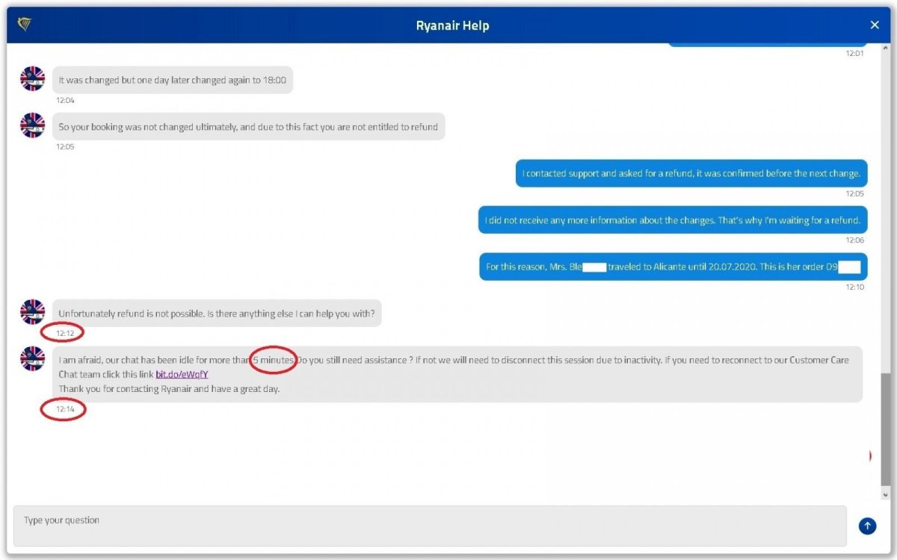This screenshot has width=897, height=560.
Task: Select the "I did not receive" message bubble
Action: (673, 220)
